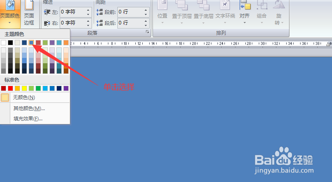Select the dark red standard color
The image size is (332, 182).
tap(3, 88)
